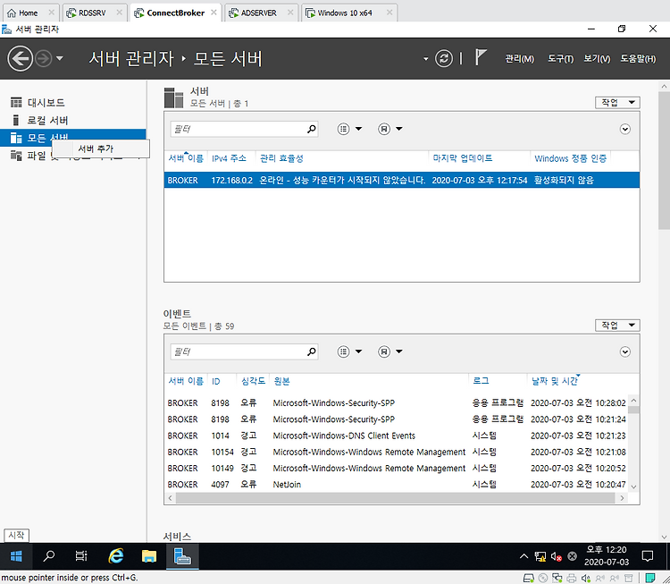The image size is (670, 584).
Task: Sort events by 원본 column
Action: click(x=281, y=381)
